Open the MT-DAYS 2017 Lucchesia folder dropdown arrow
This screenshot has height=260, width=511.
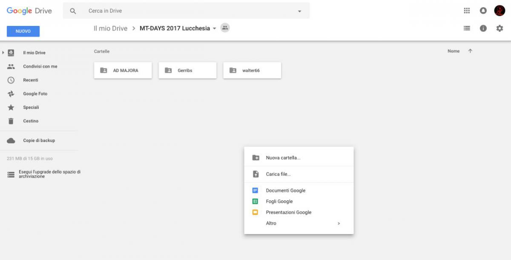[x=214, y=28]
